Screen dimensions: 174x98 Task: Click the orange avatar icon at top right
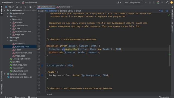pos(172,2)
